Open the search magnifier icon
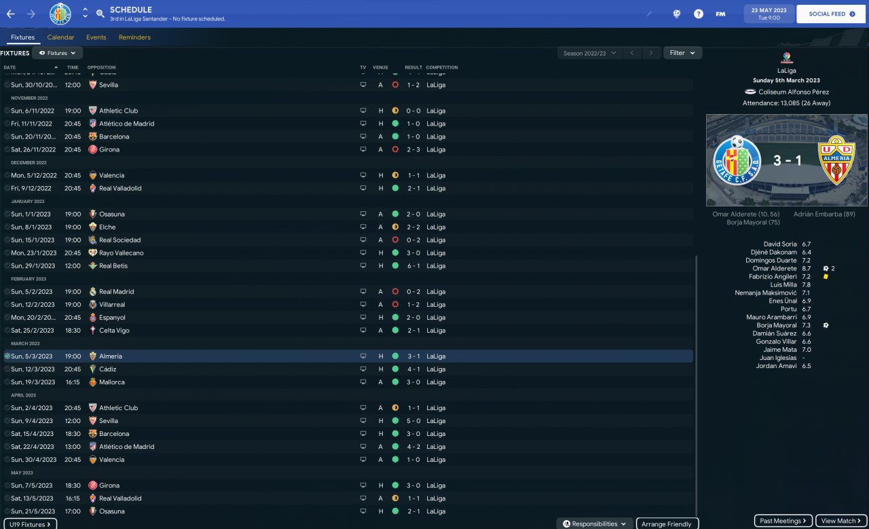The height and width of the screenshot is (529, 869). click(100, 14)
